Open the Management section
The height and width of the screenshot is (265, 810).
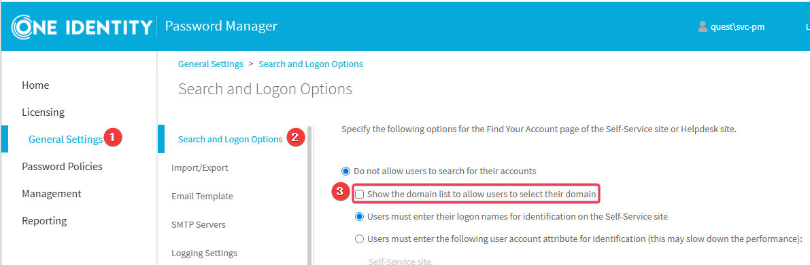[52, 194]
